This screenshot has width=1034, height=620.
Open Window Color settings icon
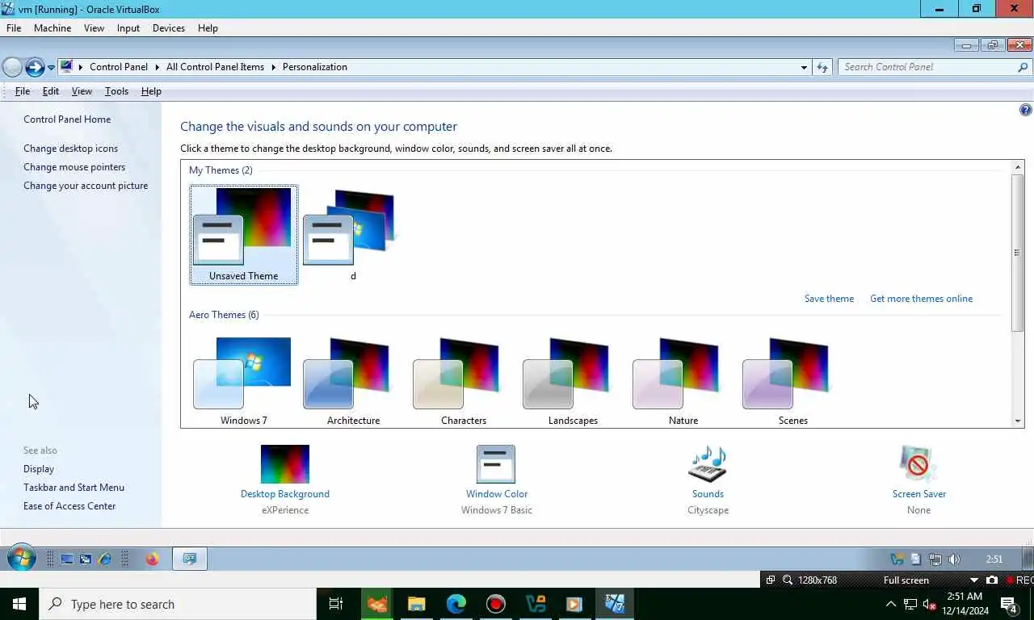tap(496, 464)
